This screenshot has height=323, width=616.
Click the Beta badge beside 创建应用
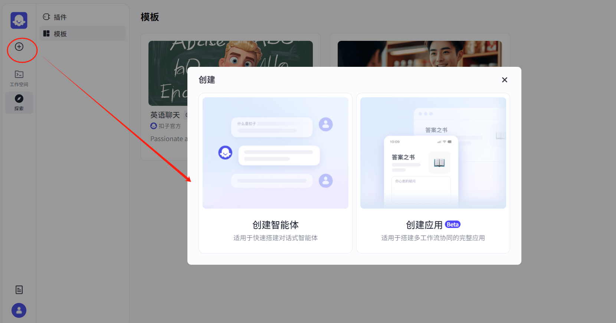[x=452, y=225]
